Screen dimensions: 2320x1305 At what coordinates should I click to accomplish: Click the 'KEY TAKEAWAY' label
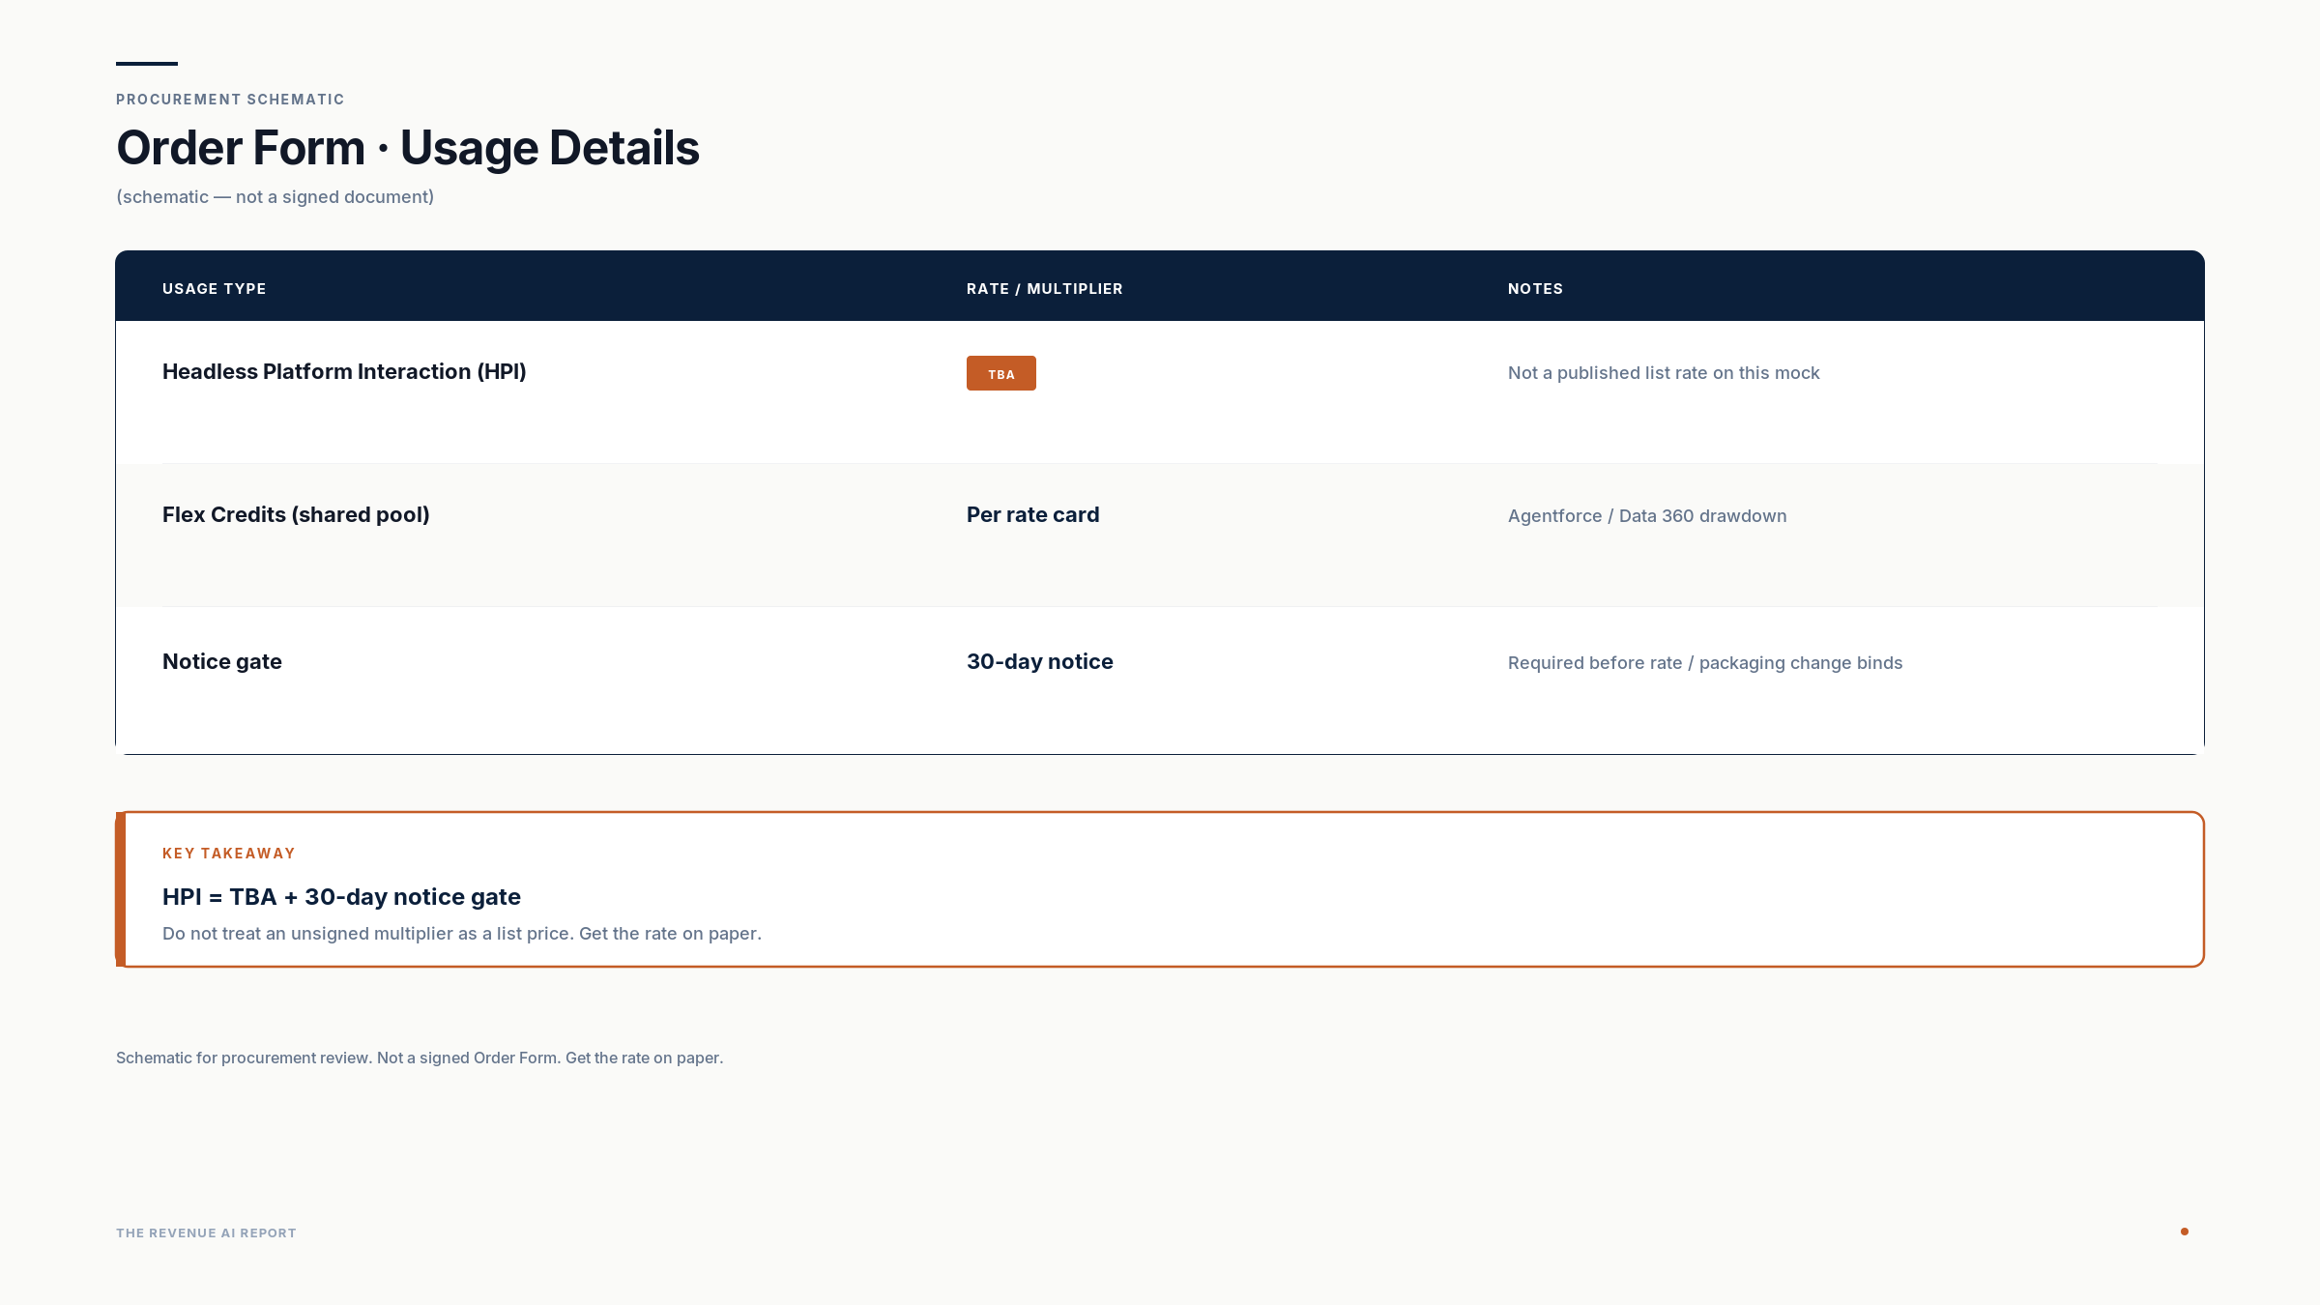[x=229, y=854]
